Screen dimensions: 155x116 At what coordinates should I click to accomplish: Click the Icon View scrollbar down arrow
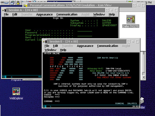[x=143, y=77]
